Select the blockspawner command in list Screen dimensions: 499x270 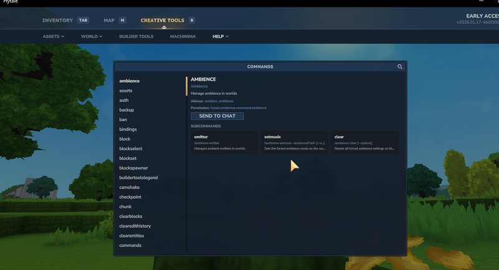[x=133, y=168]
